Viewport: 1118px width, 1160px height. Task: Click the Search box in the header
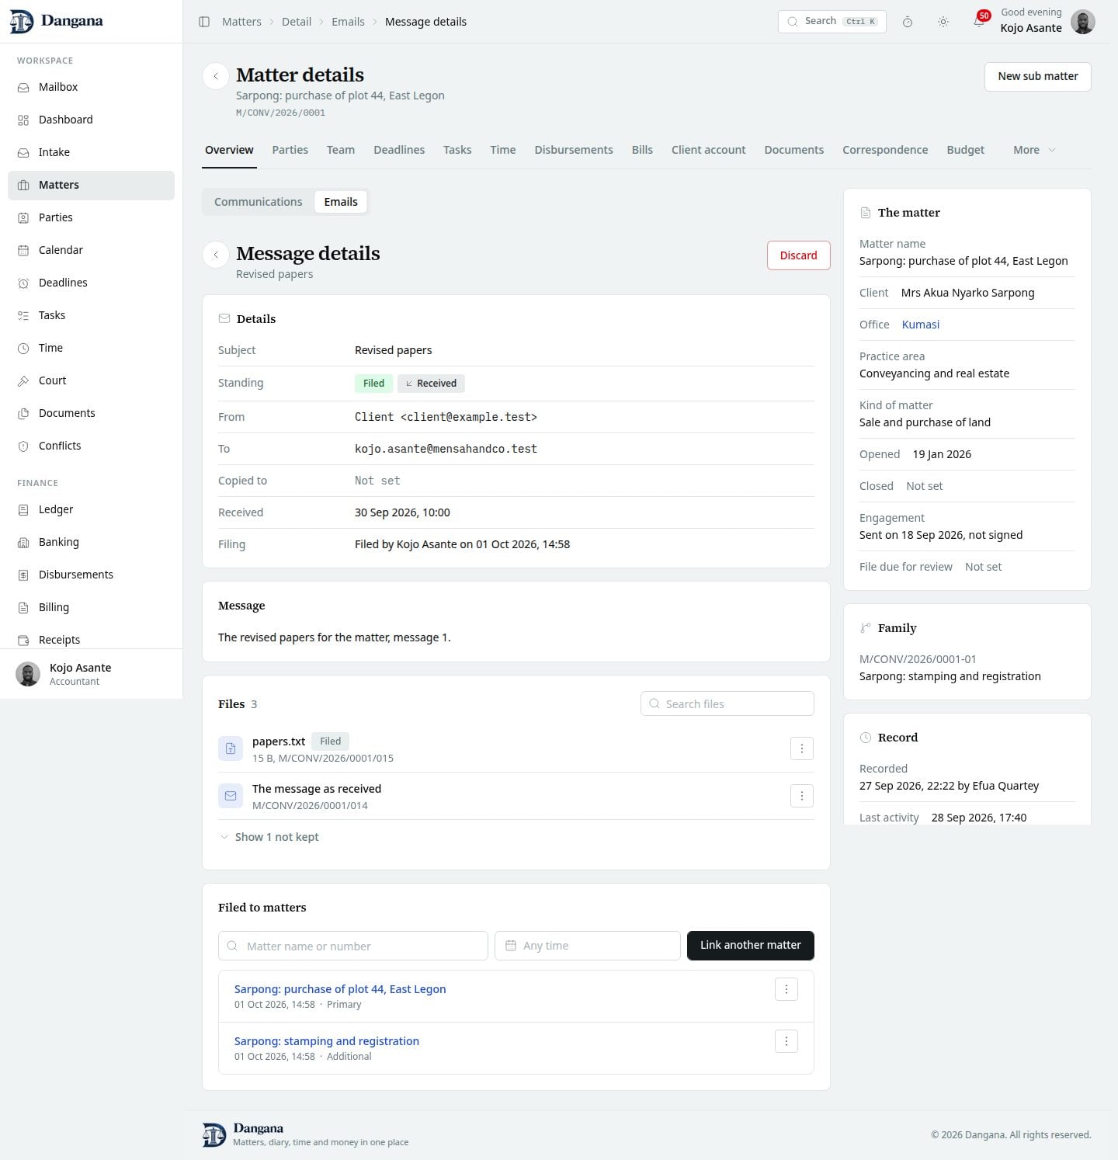(832, 22)
